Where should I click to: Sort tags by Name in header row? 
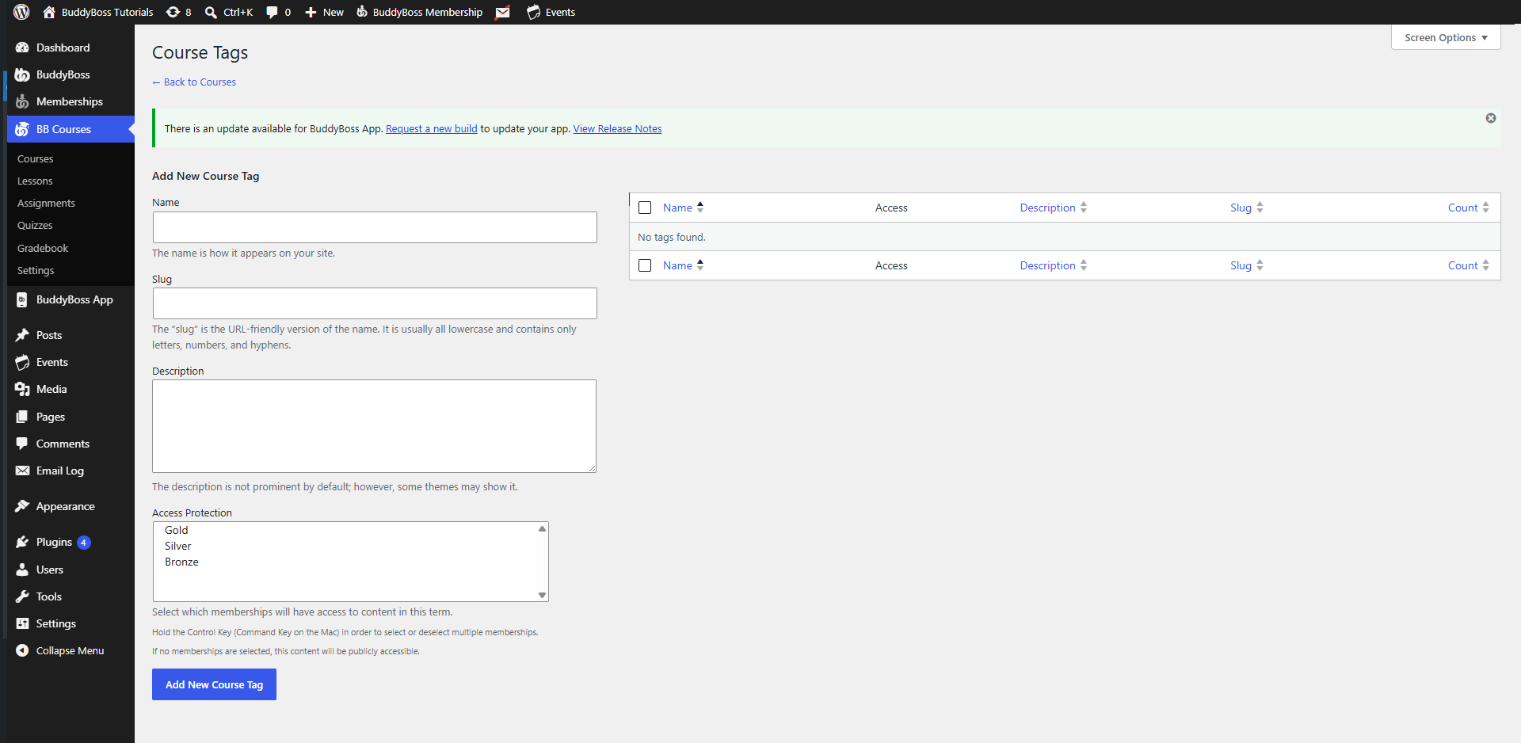683,208
